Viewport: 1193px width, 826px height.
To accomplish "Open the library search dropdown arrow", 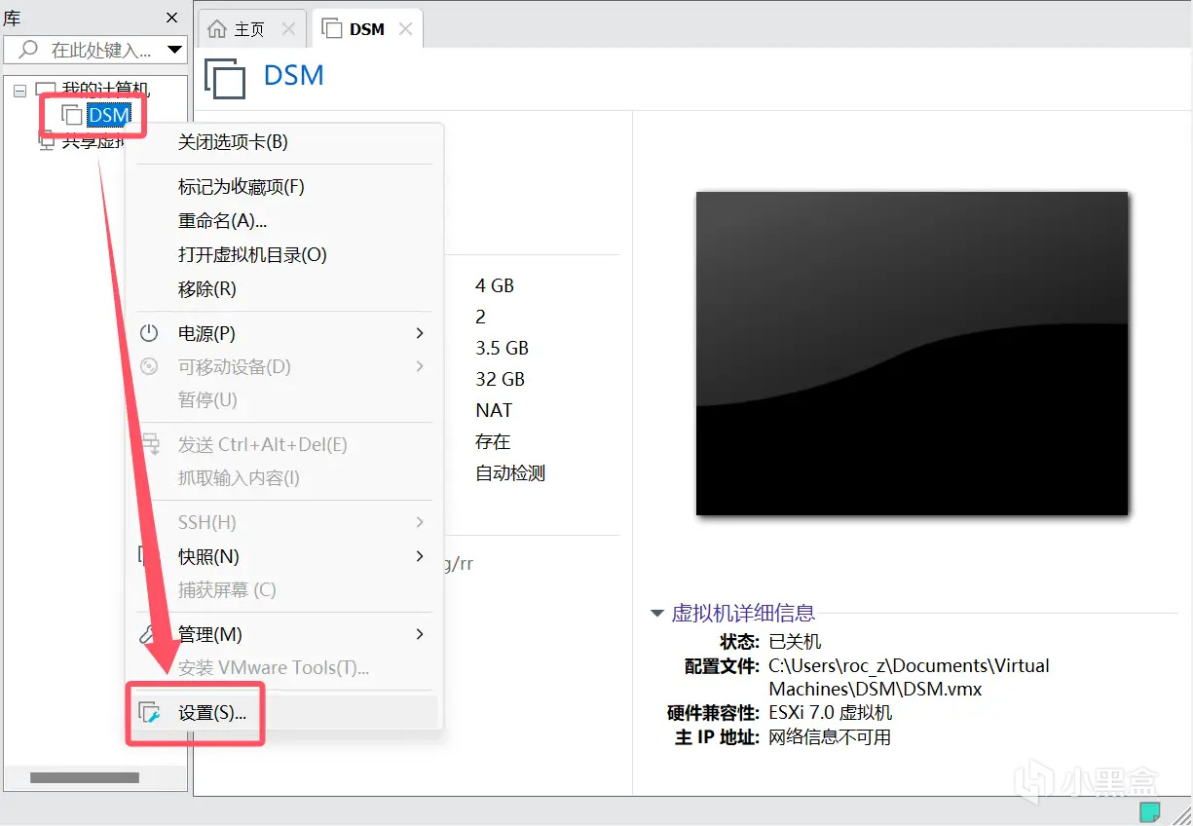I will point(175,50).
